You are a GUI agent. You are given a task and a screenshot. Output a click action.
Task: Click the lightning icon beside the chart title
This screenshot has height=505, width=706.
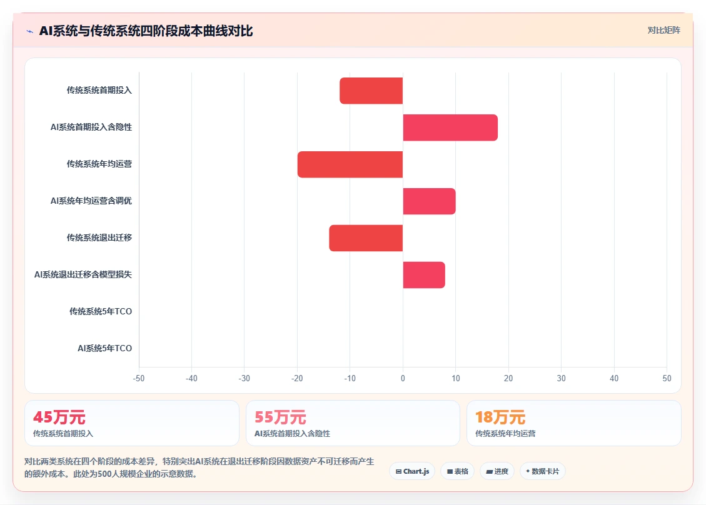[x=30, y=31]
